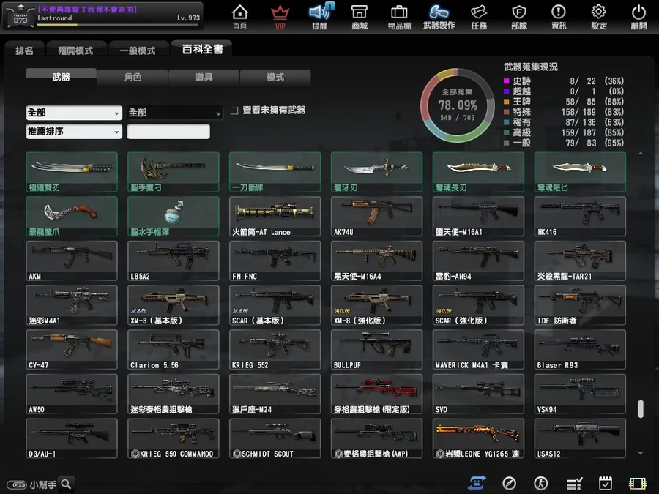
Task: Select the 火箭筒-AT Lance card
Action: coord(275,217)
